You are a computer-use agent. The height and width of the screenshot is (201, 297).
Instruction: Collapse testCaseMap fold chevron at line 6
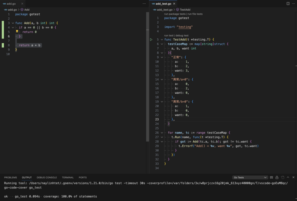click(162, 44)
